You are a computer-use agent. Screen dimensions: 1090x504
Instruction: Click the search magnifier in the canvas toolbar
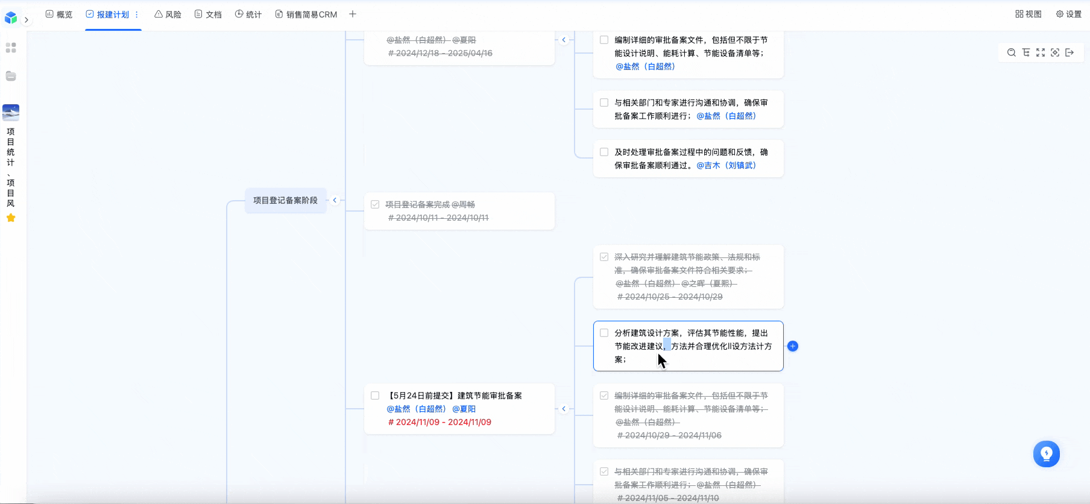coord(1012,52)
